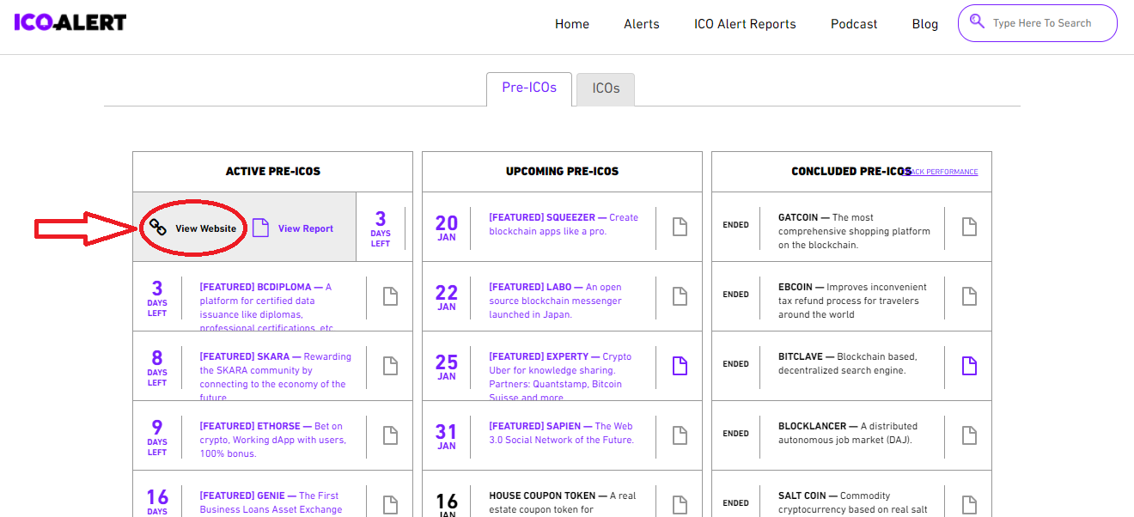Open report icon for HOUSE COUPON TOKEN
Viewport: 1134px width, 517px height.
(x=680, y=505)
